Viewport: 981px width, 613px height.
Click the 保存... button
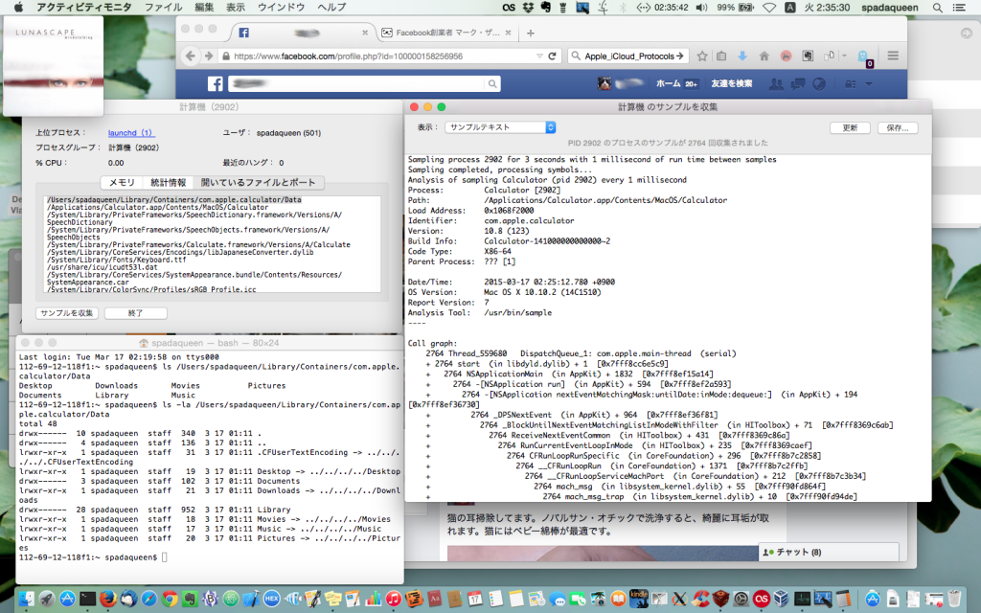point(898,127)
